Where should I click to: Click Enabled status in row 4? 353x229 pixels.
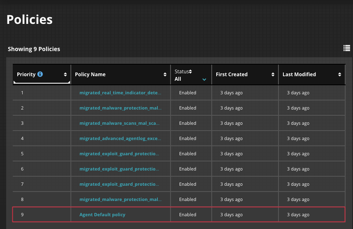click(x=187, y=138)
